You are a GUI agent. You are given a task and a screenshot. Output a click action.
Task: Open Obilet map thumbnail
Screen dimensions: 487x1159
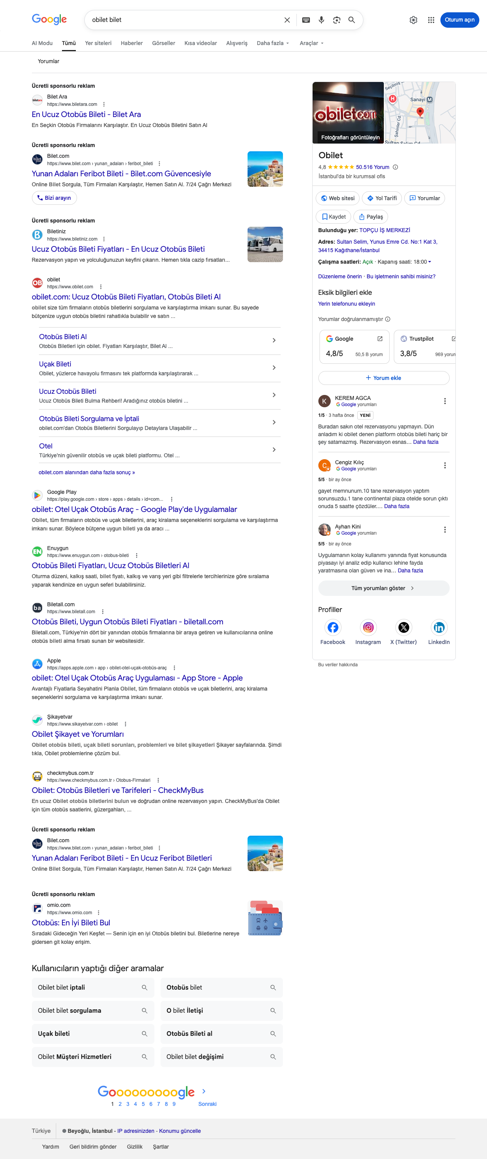click(420, 112)
